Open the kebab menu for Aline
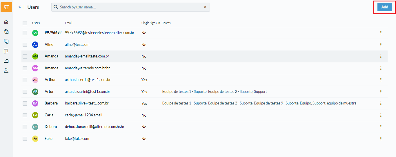 point(381,44)
